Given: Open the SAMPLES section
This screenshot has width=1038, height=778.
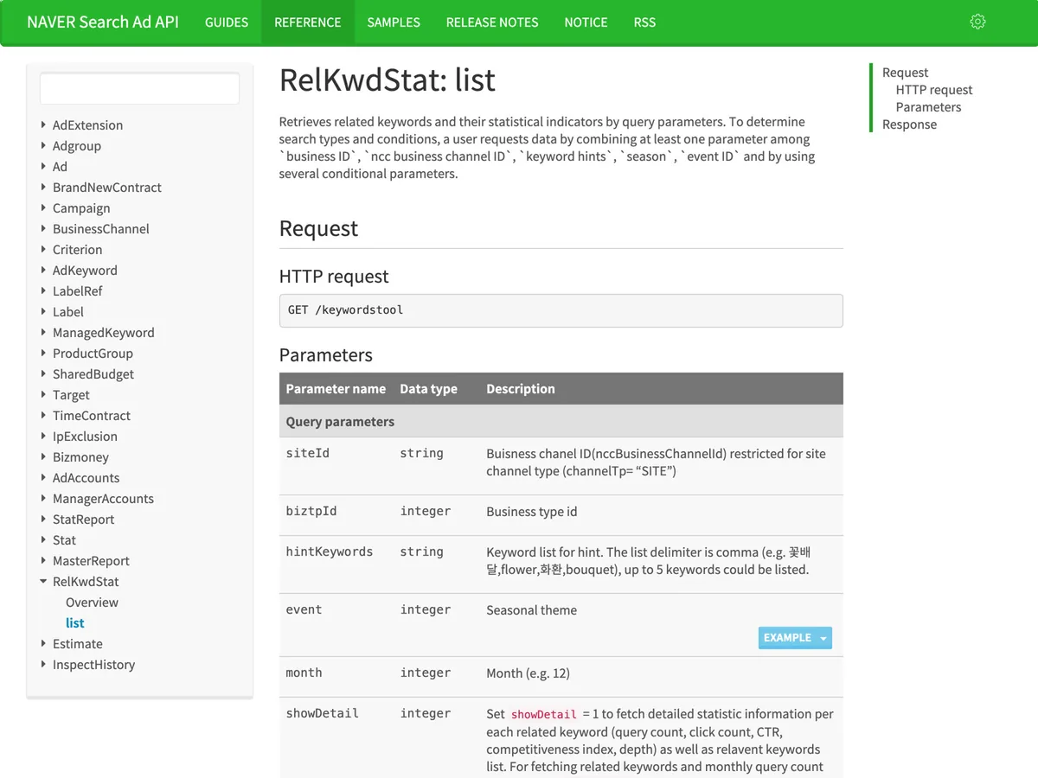Looking at the screenshot, I should point(394,22).
